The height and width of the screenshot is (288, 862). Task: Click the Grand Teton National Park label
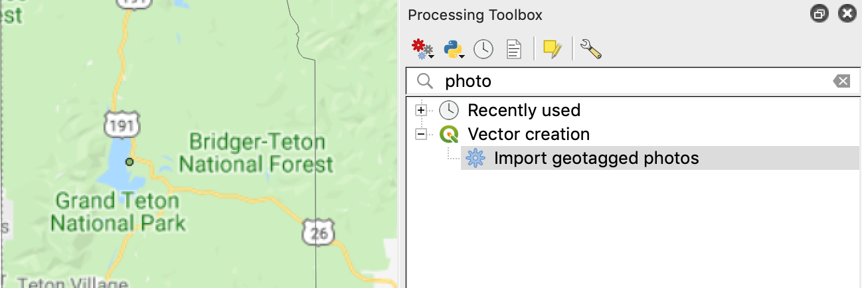pos(118,212)
